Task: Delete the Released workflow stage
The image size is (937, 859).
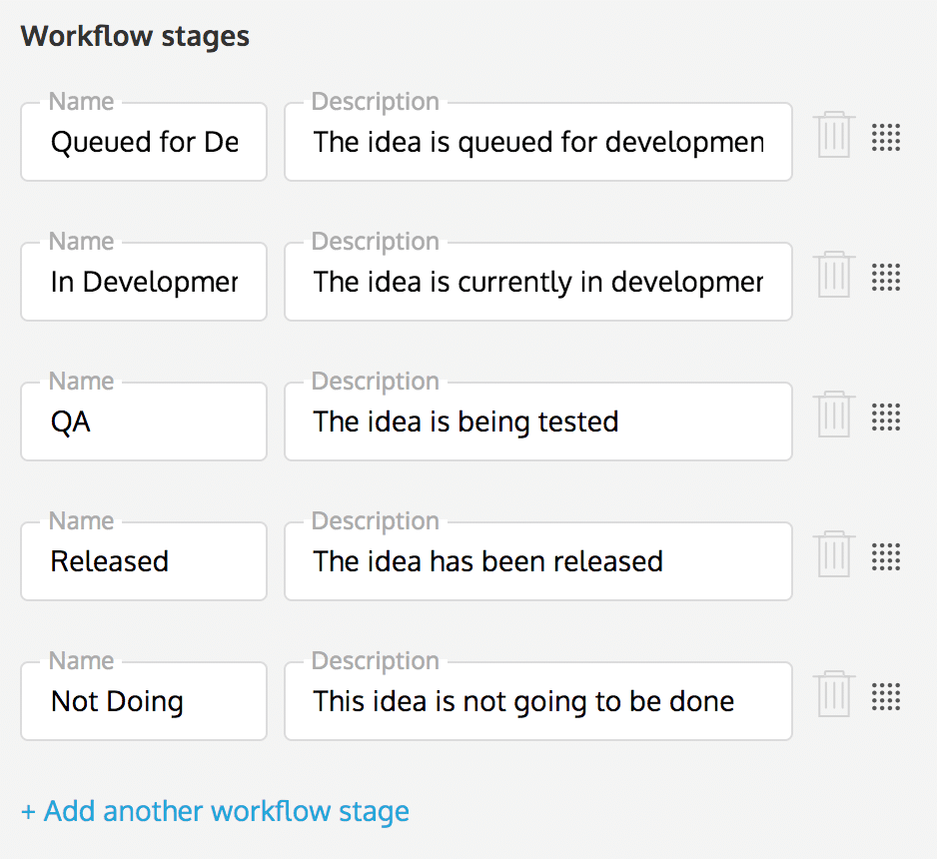Action: coord(834,554)
